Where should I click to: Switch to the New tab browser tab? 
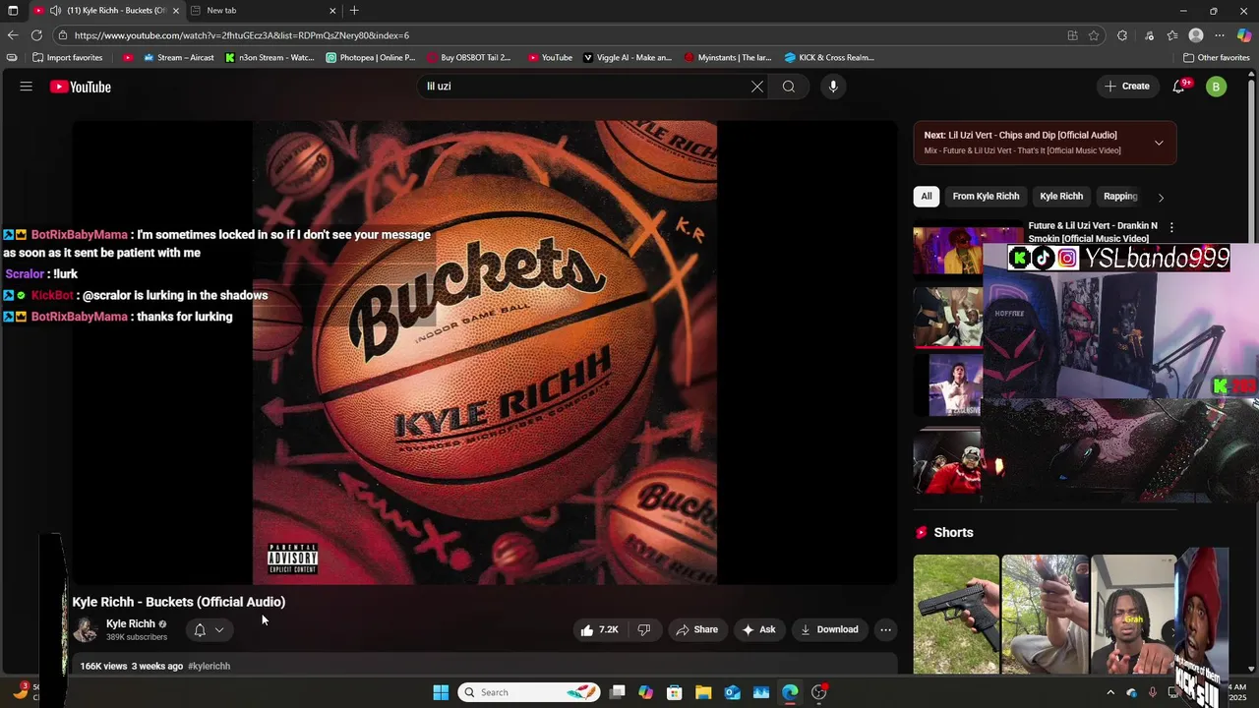pos(264,11)
